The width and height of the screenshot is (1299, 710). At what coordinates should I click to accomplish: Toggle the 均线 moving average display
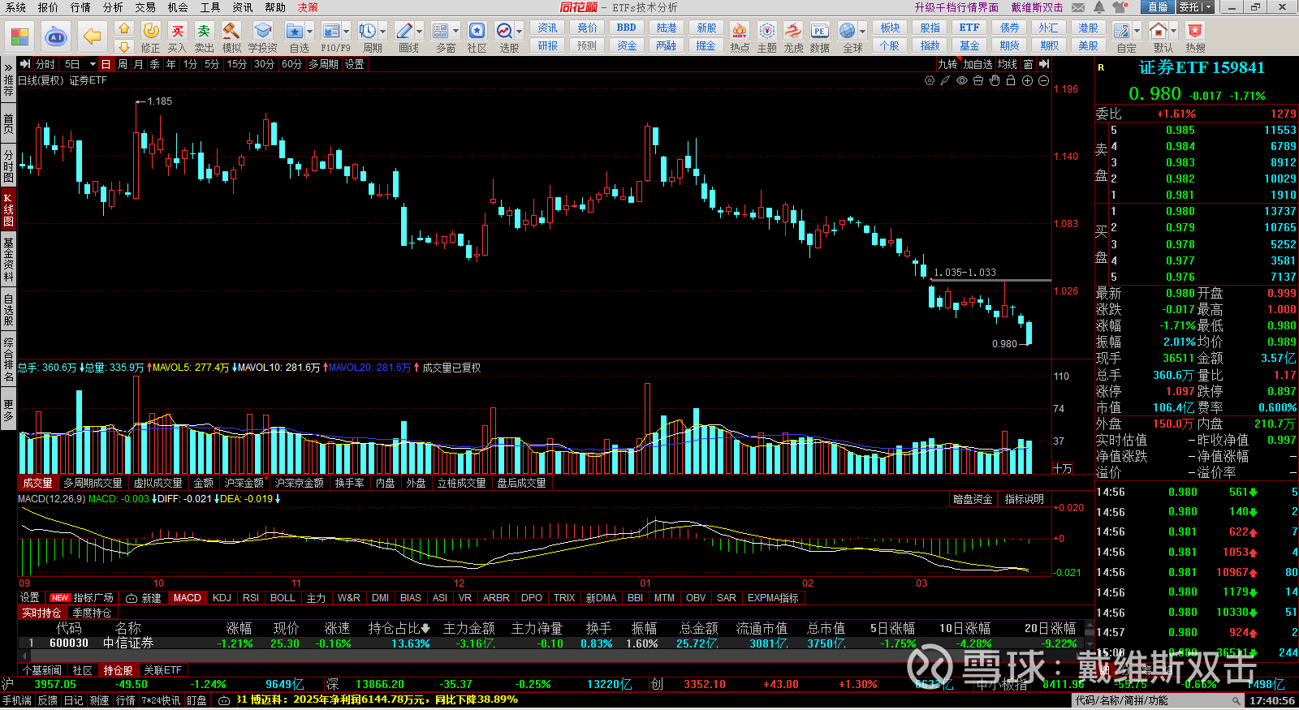(1008, 64)
